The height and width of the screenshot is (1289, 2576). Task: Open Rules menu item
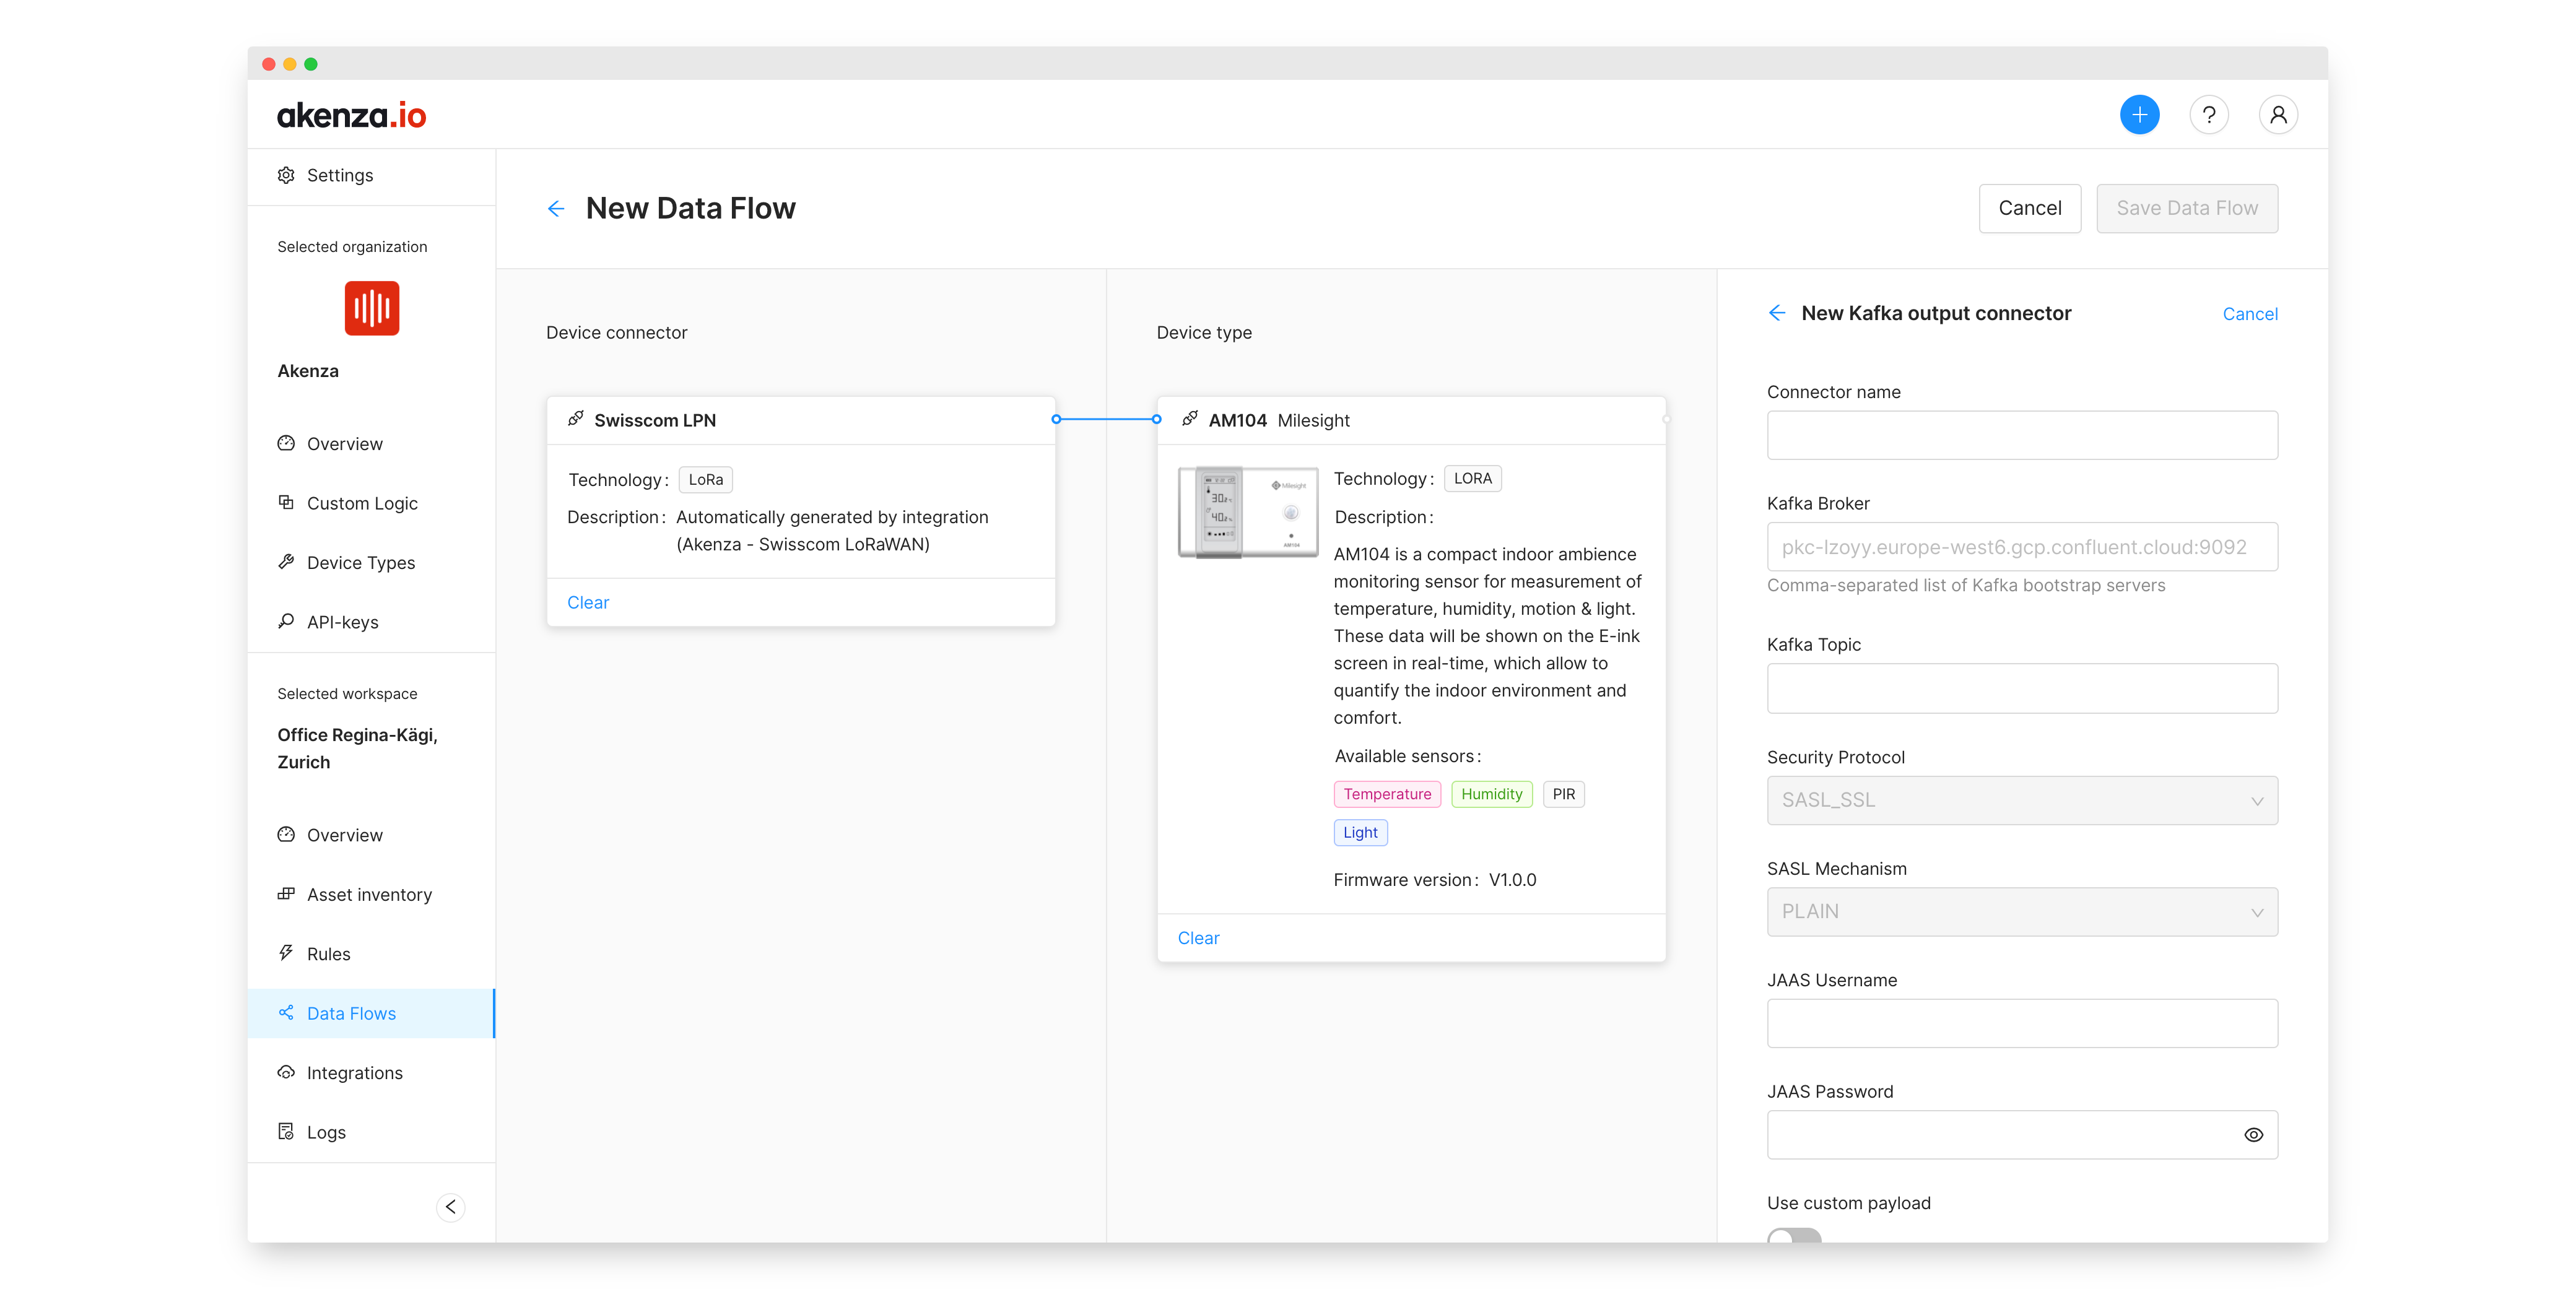click(x=371, y=954)
